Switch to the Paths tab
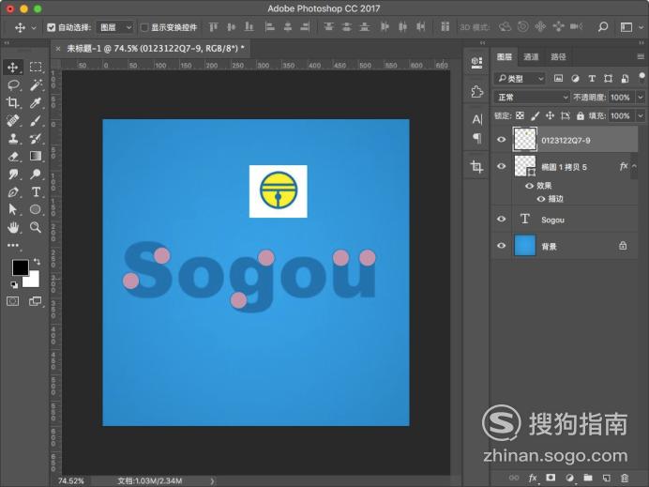 (558, 56)
